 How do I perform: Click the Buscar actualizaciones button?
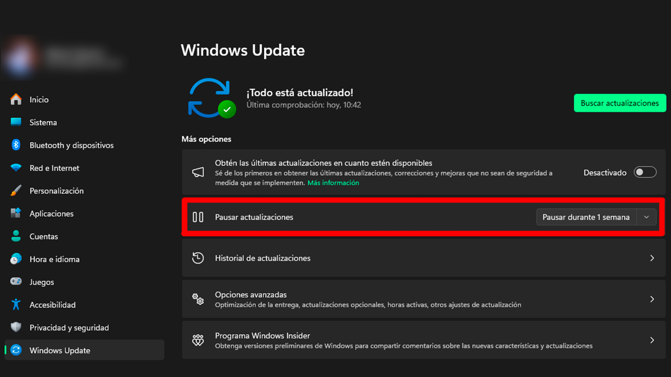(620, 103)
